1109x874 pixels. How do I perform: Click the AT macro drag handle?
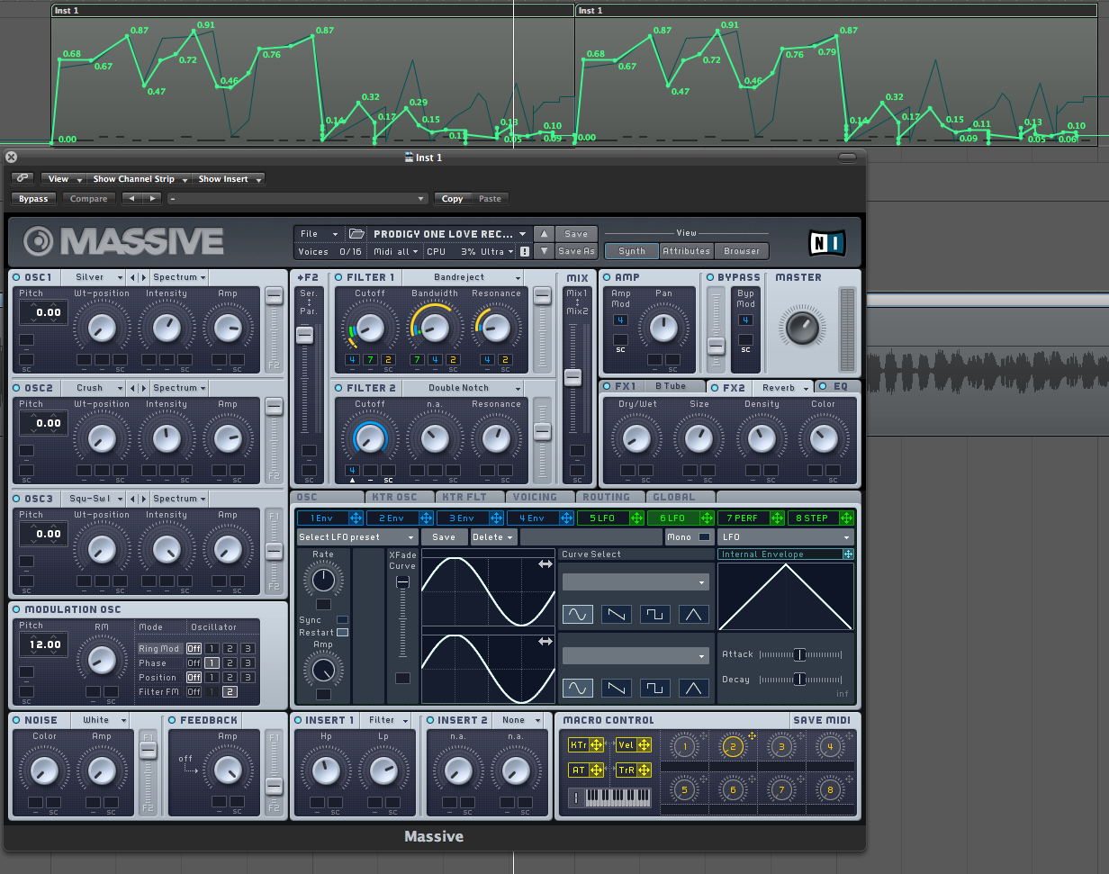(x=596, y=770)
